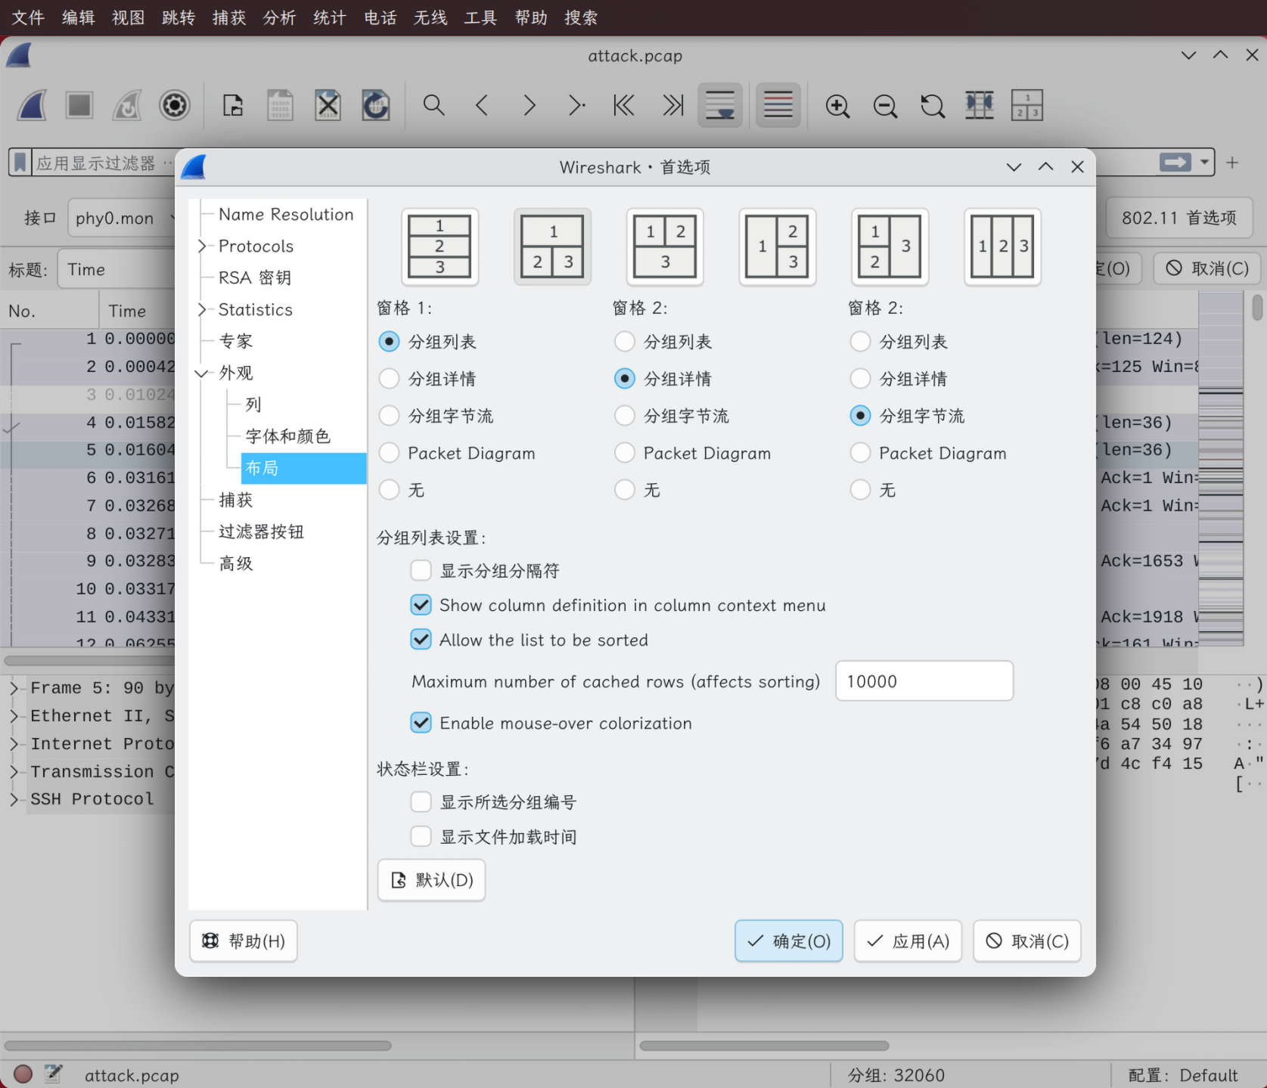
Task: Toggle Show column definition in context menu
Action: pos(421,605)
